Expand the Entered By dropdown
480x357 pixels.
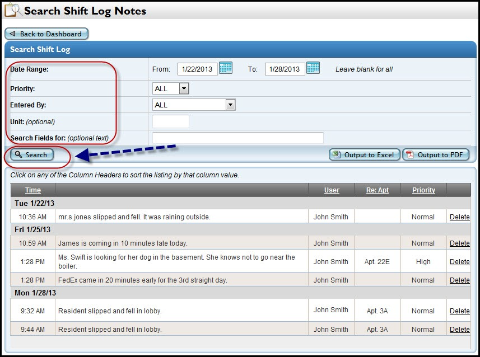(193, 105)
